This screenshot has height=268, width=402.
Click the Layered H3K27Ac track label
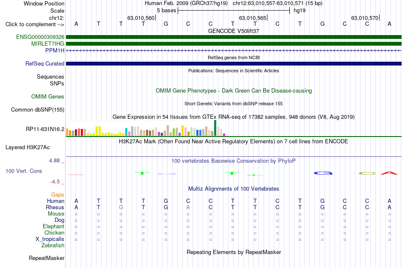pyautogui.click(x=28, y=148)
